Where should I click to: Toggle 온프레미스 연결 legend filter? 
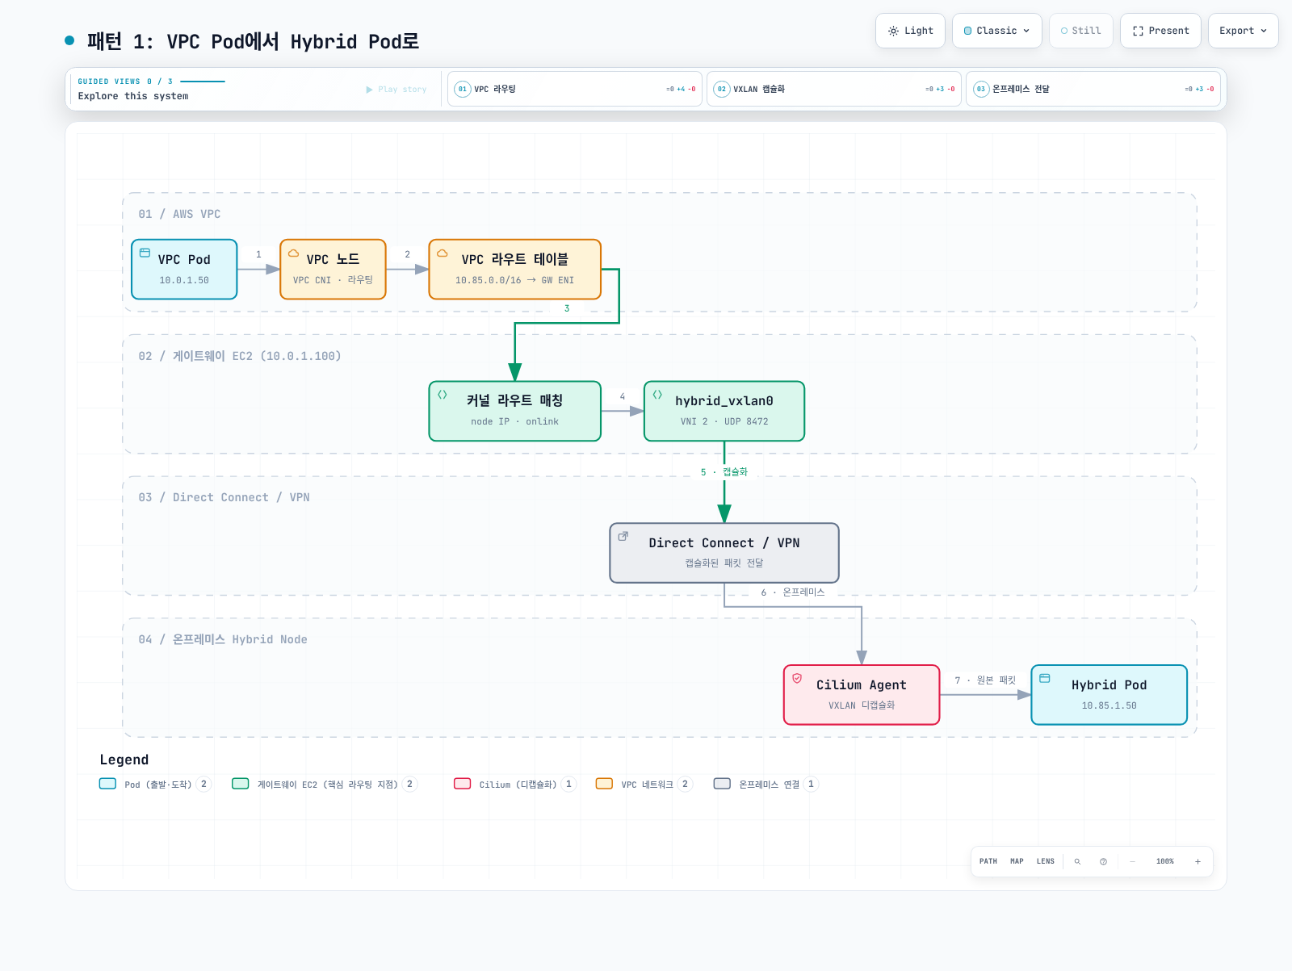[x=766, y=784]
